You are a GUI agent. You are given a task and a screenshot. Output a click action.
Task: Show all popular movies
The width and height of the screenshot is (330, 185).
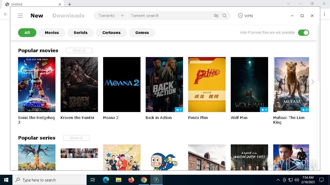79,50
